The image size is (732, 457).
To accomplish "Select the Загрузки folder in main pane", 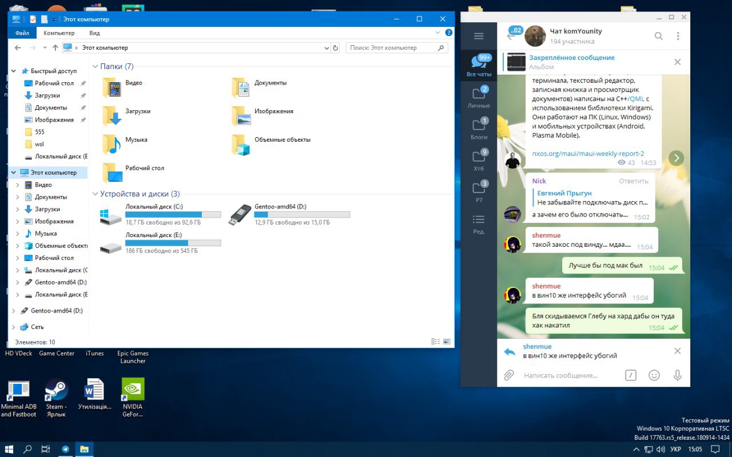I will [x=127, y=116].
